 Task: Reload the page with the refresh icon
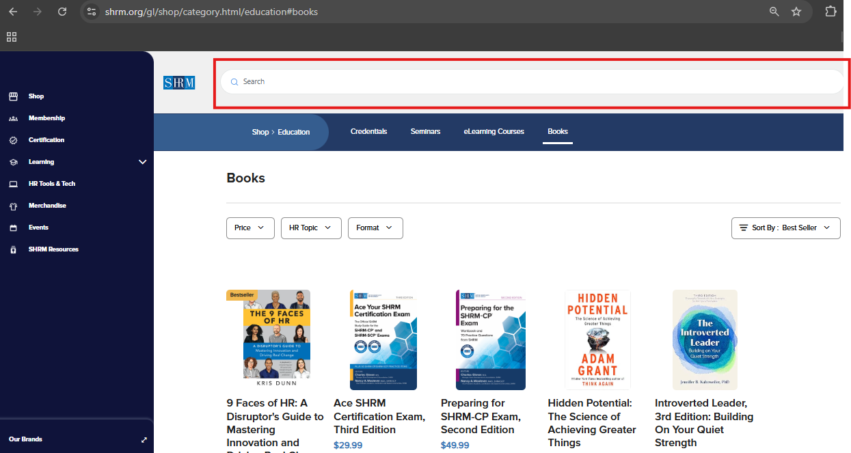coord(62,12)
